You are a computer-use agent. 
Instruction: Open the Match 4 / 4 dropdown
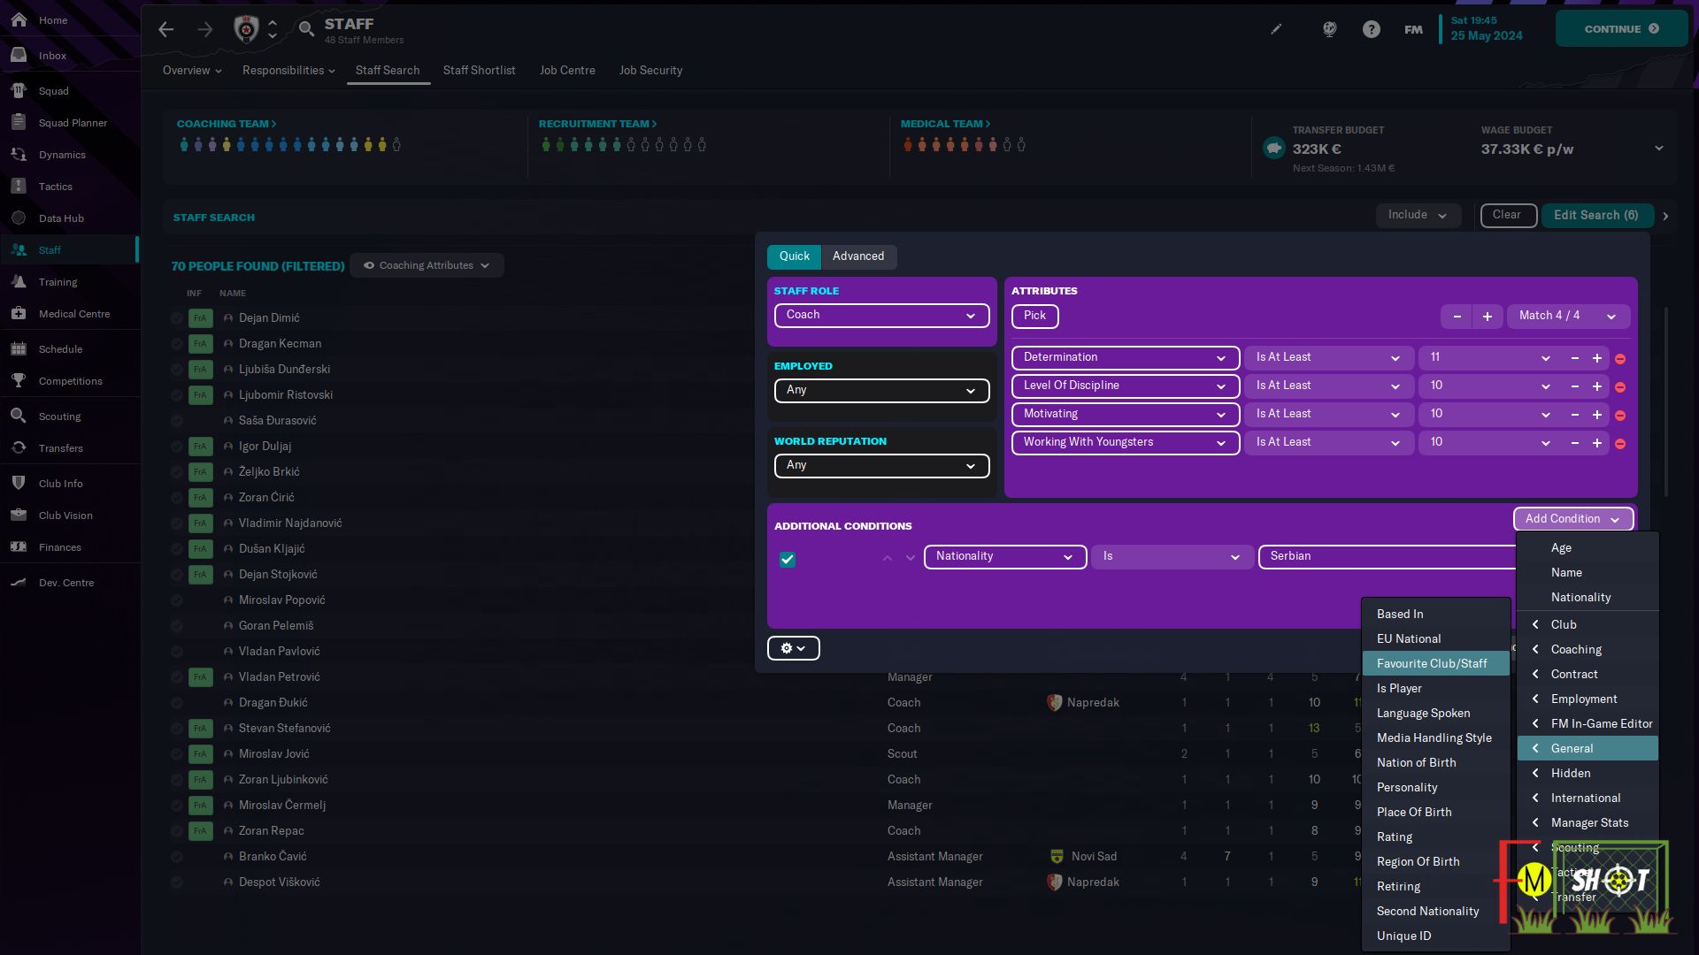coord(1568,316)
